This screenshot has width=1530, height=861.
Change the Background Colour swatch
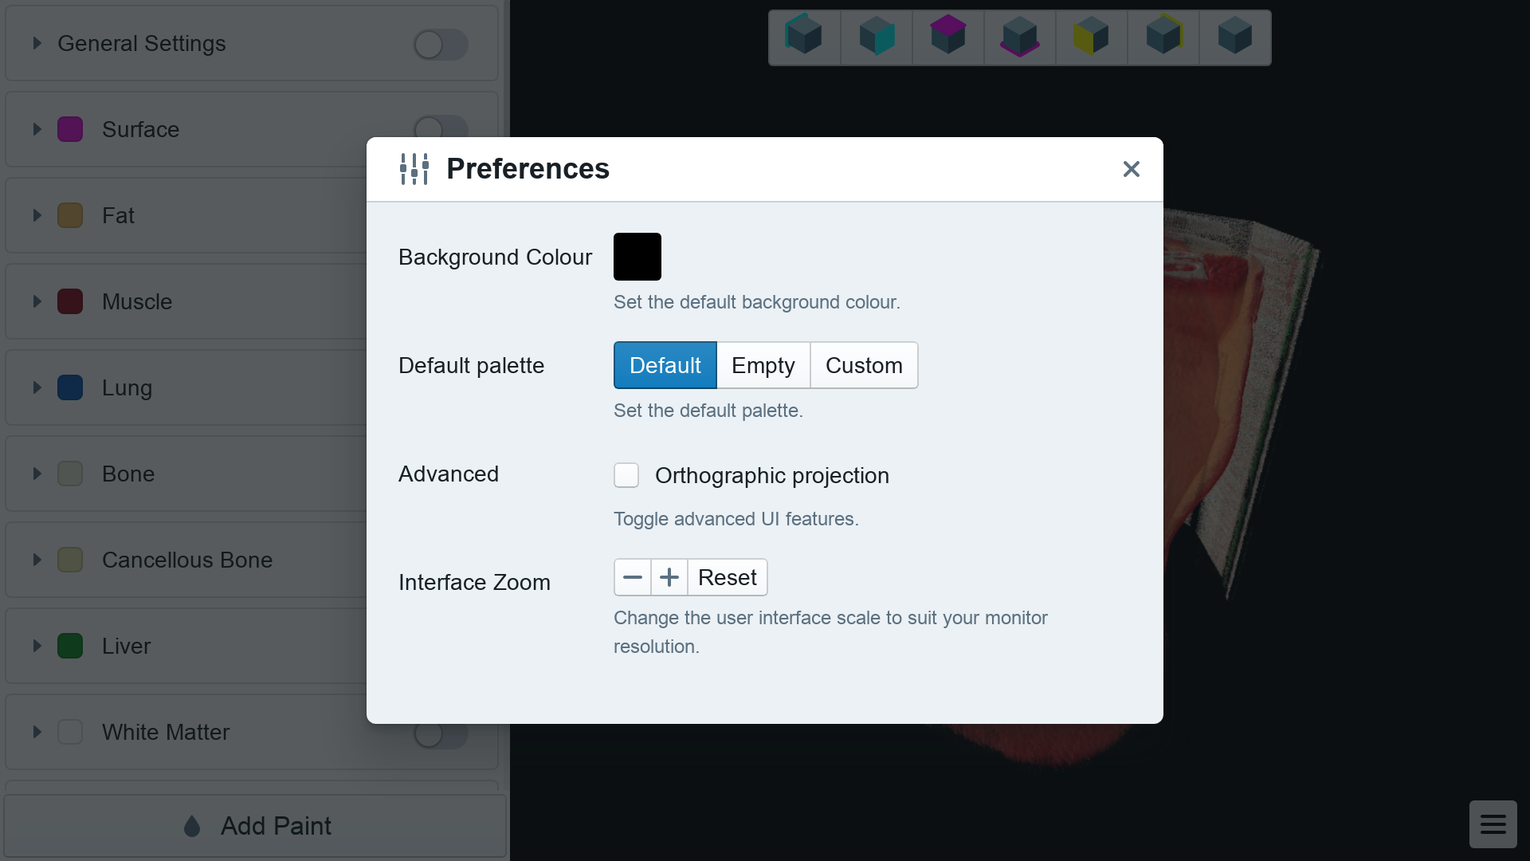(637, 257)
